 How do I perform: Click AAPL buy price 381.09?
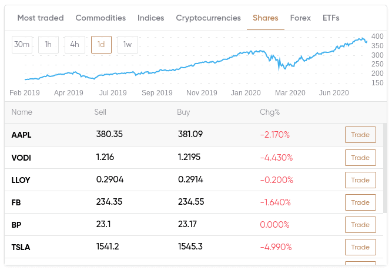pos(190,134)
